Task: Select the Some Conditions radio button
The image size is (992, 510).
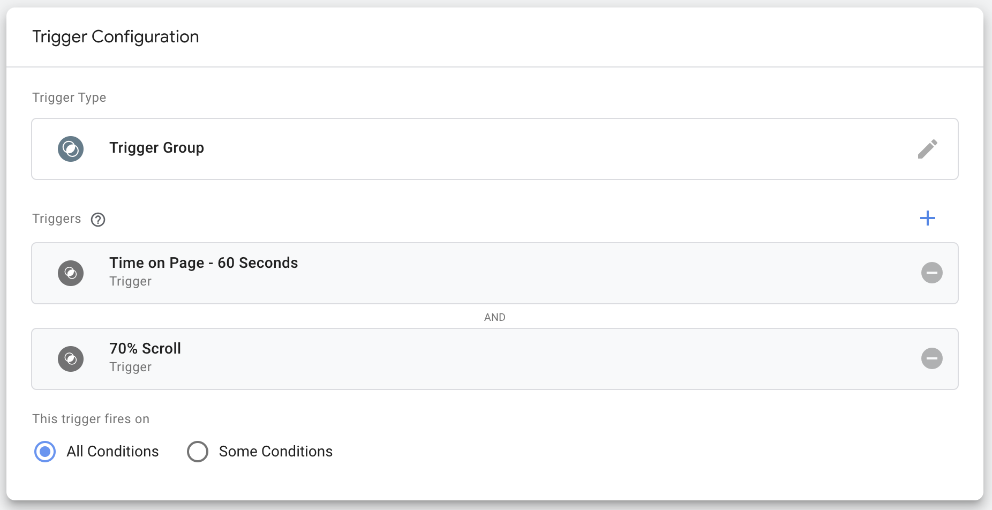Action: [x=198, y=452]
